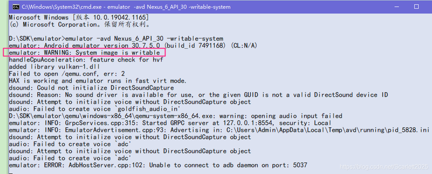Select the 'added library vulkan-1.dll' line
This screenshot has height=174, width=432.
54,67
